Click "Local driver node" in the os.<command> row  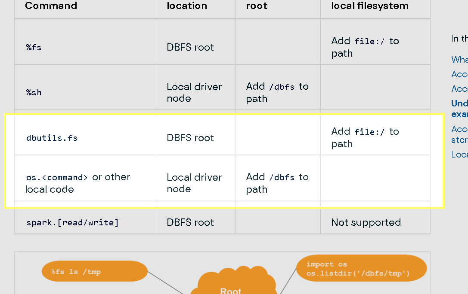coord(194,183)
